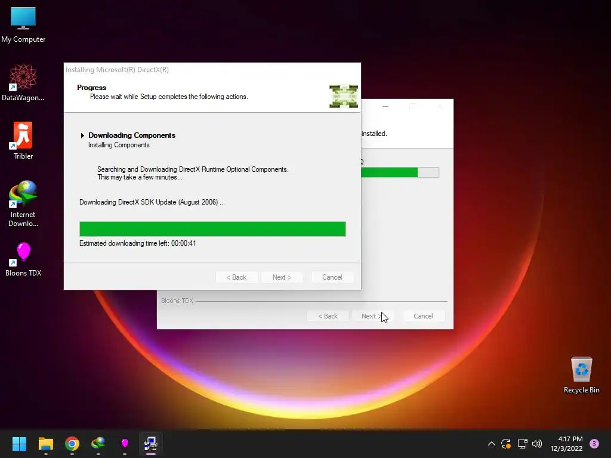Open Internet Download Manager taskbar icon
Screen dimensions: 611x458
[98, 444]
